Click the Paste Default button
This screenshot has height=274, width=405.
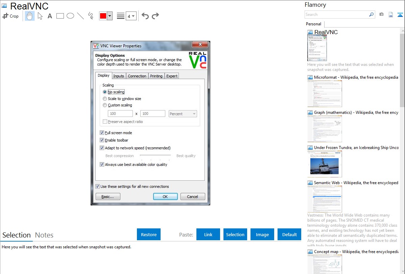[x=289, y=234]
